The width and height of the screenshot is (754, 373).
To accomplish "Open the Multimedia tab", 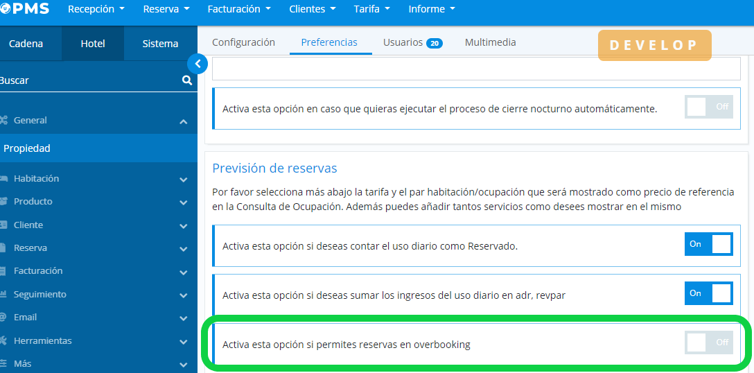I will click(x=490, y=42).
